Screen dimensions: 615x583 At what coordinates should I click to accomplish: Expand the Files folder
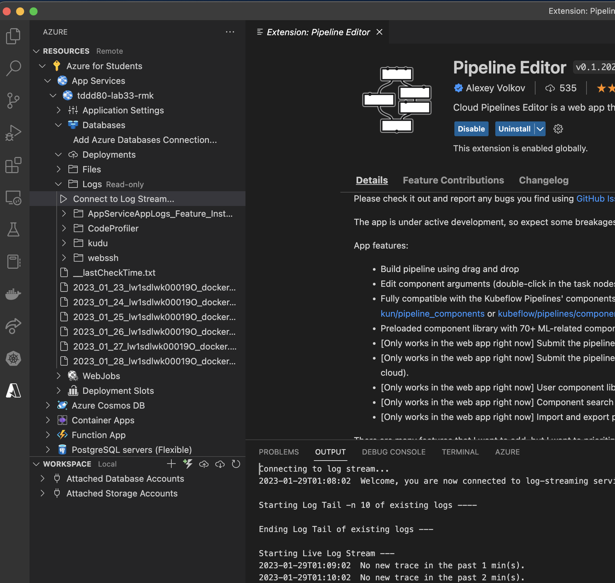[x=59, y=169]
